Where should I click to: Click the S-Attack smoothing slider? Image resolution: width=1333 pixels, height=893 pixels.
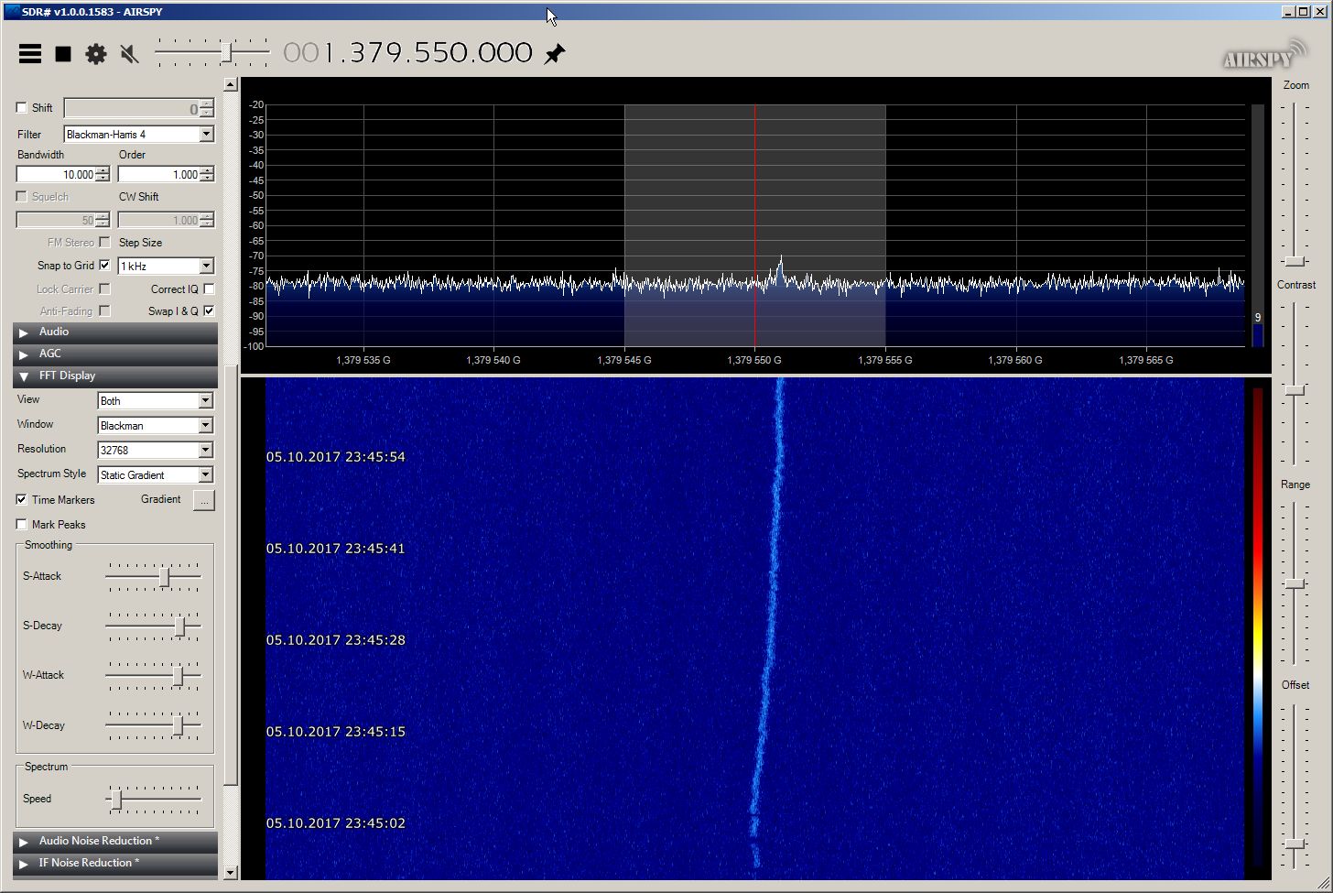(x=164, y=577)
